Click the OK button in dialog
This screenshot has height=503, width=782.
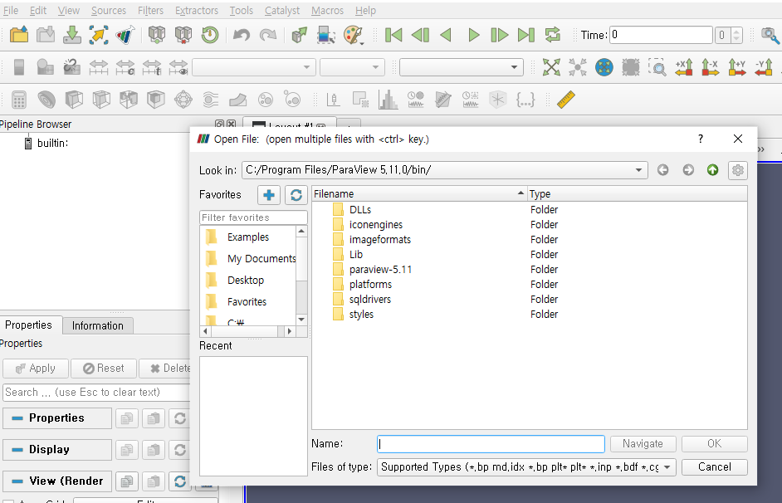tap(714, 444)
